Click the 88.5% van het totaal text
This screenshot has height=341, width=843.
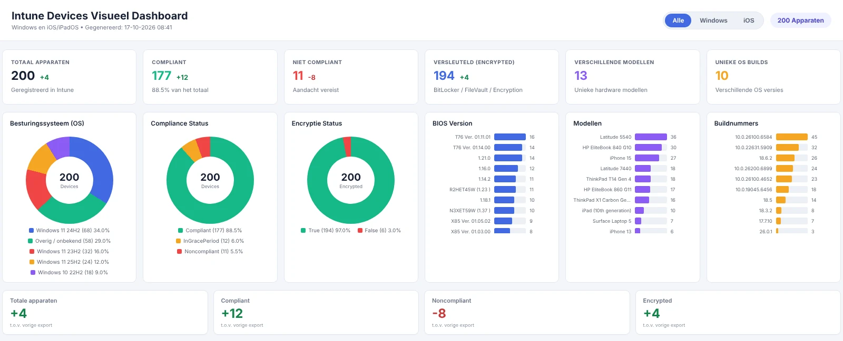click(x=180, y=90)
